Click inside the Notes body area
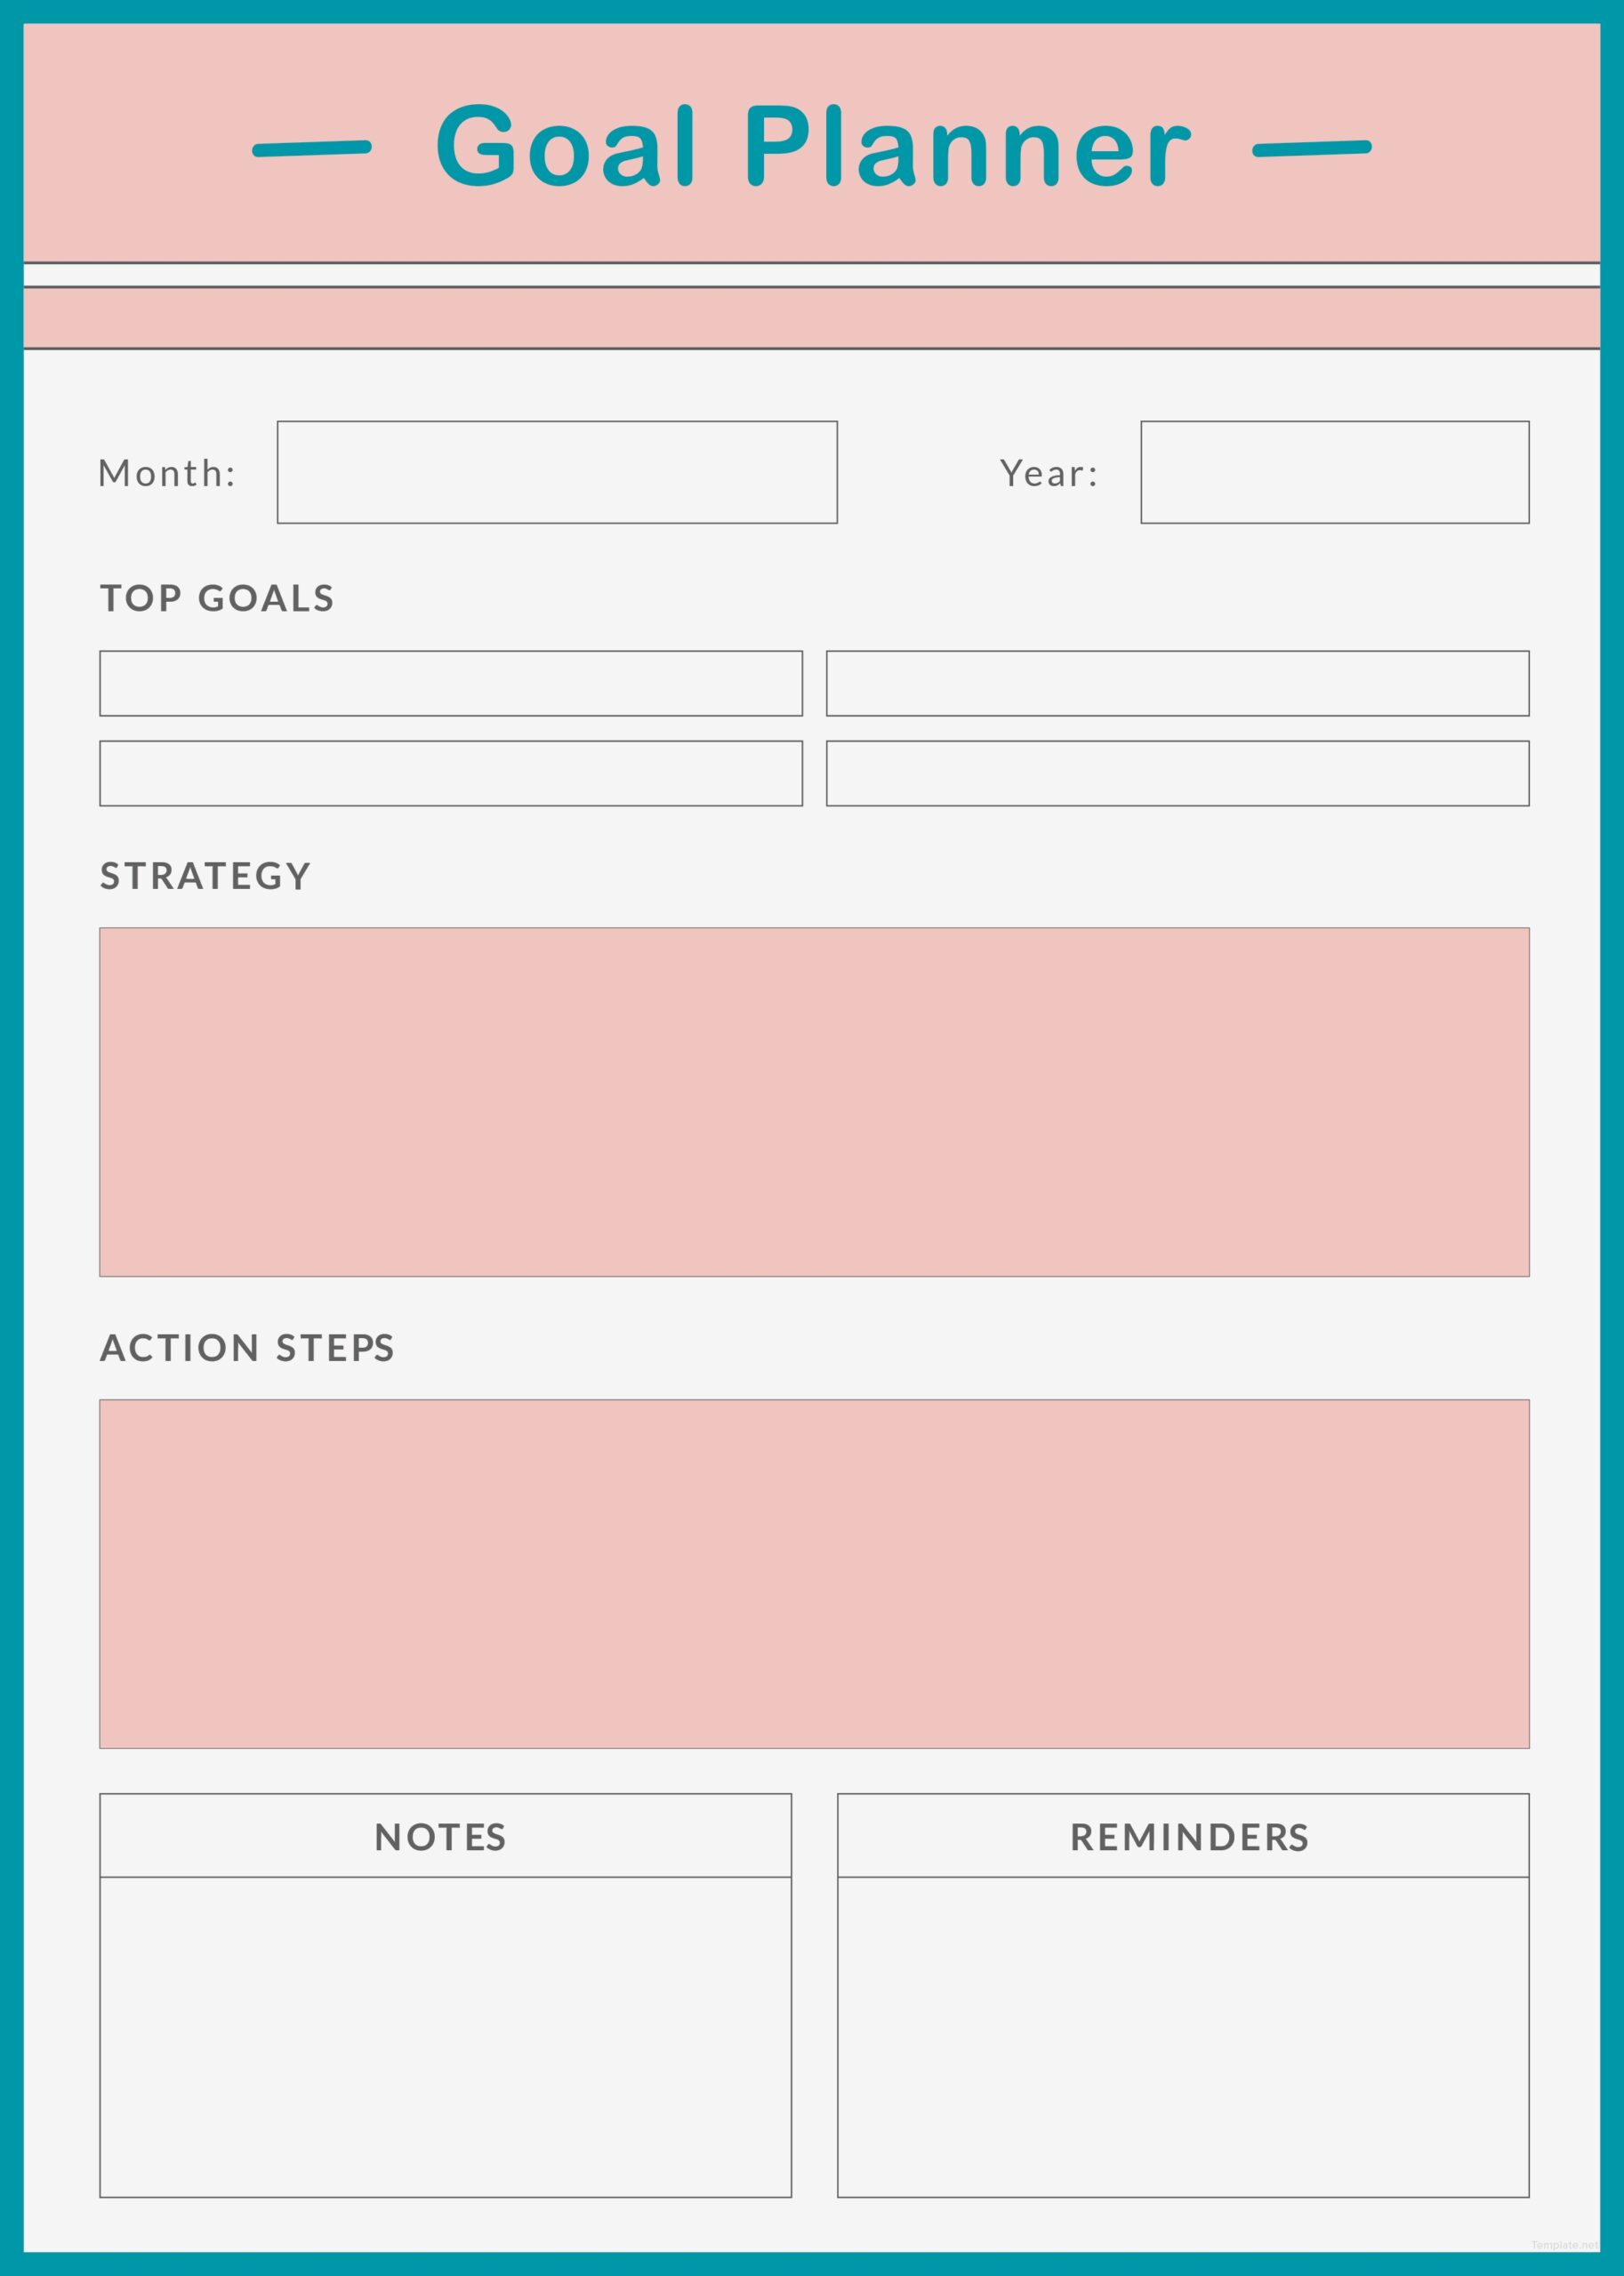The height and width of the screenshot is (2276, 1624). pyautogui.click(x=445, y=2036)
